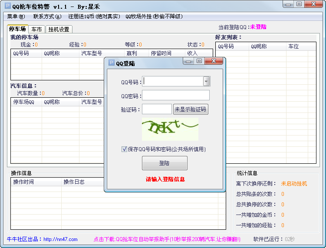Viewport: 326px width, 248px height.
Task: Close the main QQ抢车位特警 window
Action: (x=313, y=4)
